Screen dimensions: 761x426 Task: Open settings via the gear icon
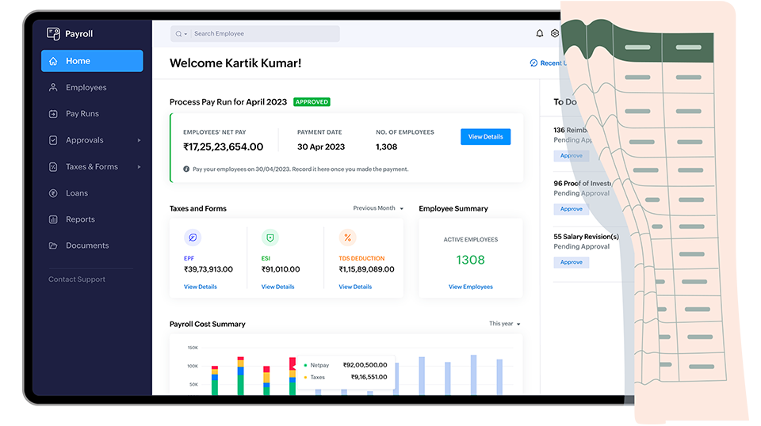pos(555,34)
